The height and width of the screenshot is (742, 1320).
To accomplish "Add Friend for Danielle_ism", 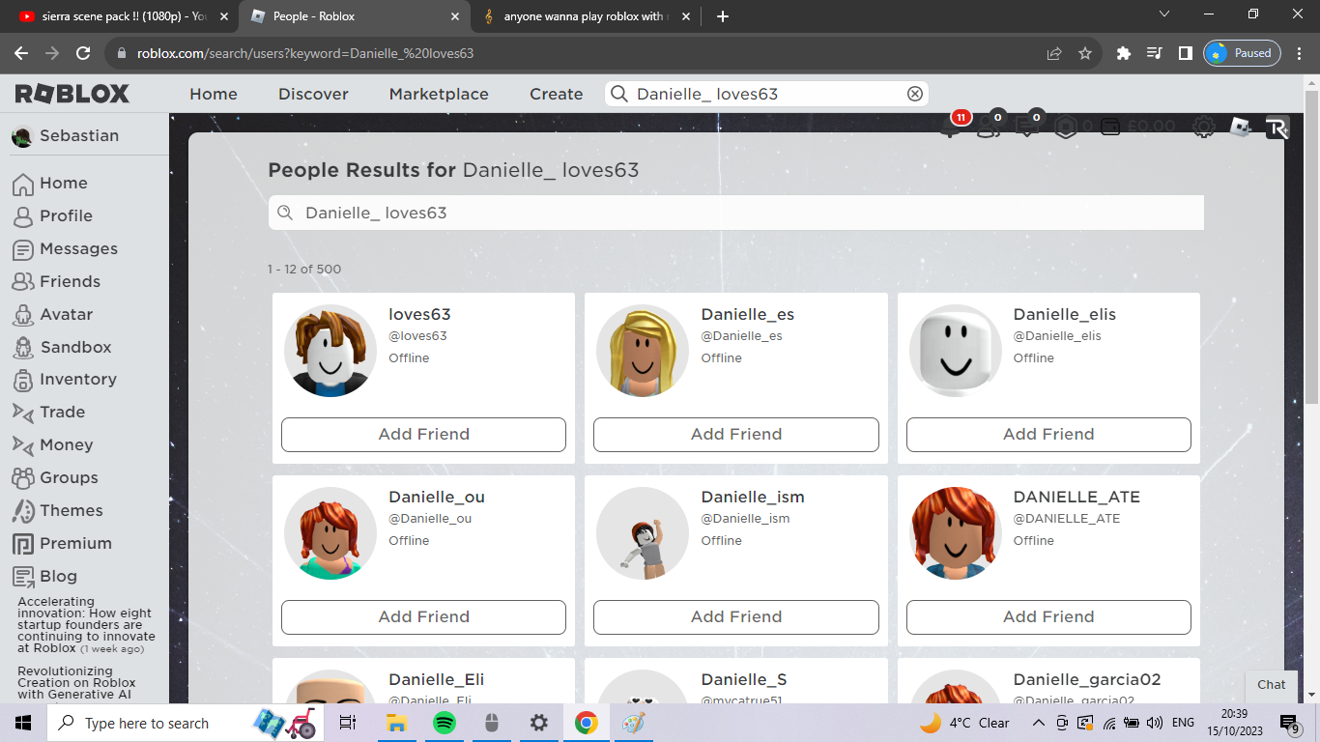I will [x=736, y=617].
